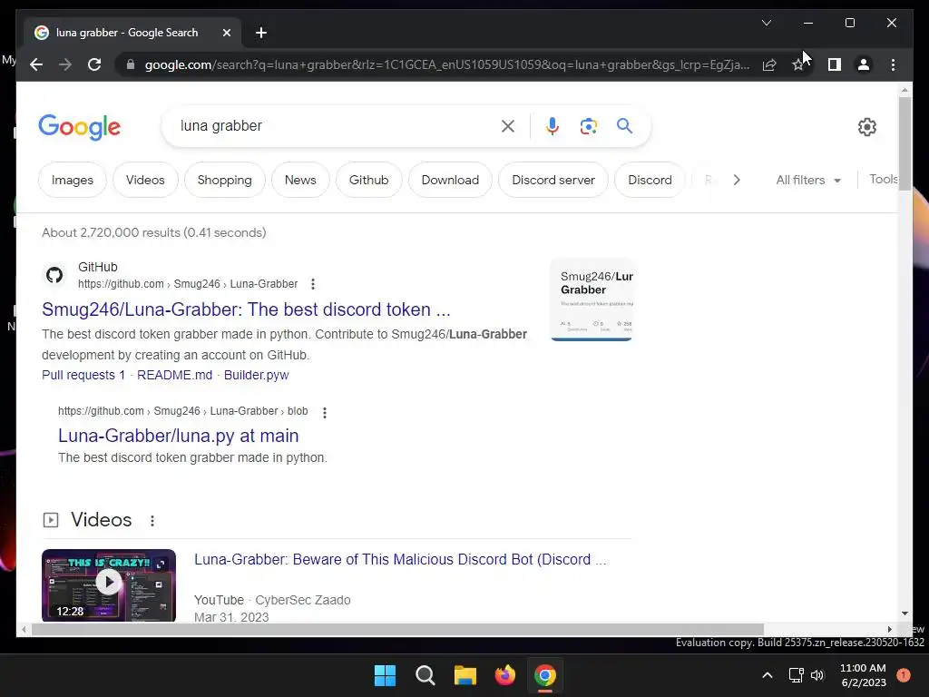The width and height of the screenshot is (929, 697).
Task: Open more options for the GitHub result
Action: point(313,284)
